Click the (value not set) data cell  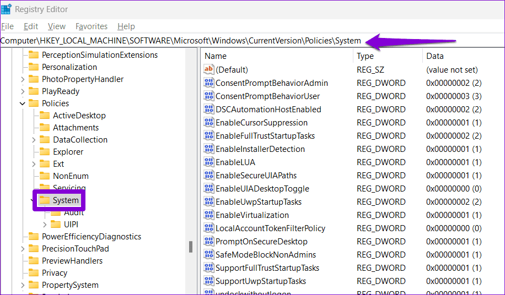(452, 70)
